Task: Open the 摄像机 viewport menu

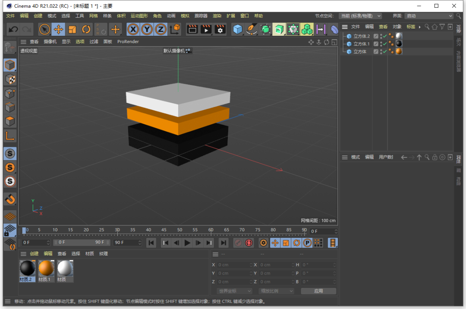Action: (50, 42)
